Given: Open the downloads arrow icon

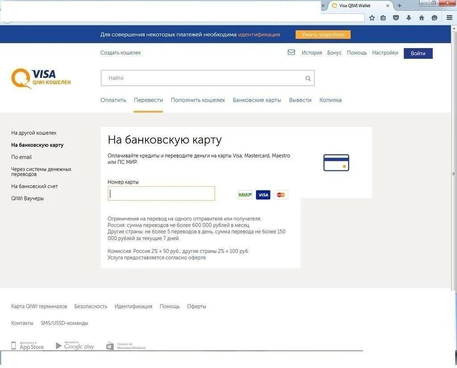Looking at the screenshot, I should click(409, 18).
